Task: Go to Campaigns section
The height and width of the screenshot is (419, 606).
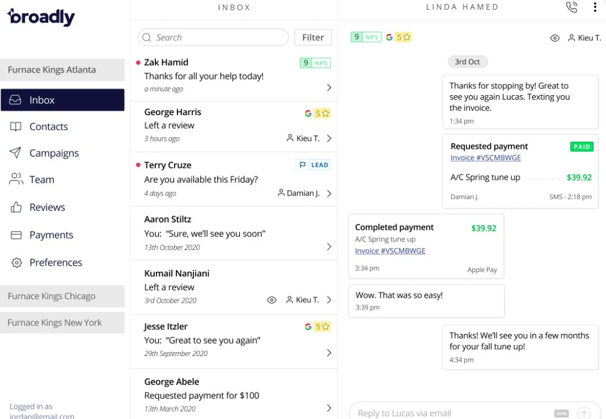Action: (54, 153)
